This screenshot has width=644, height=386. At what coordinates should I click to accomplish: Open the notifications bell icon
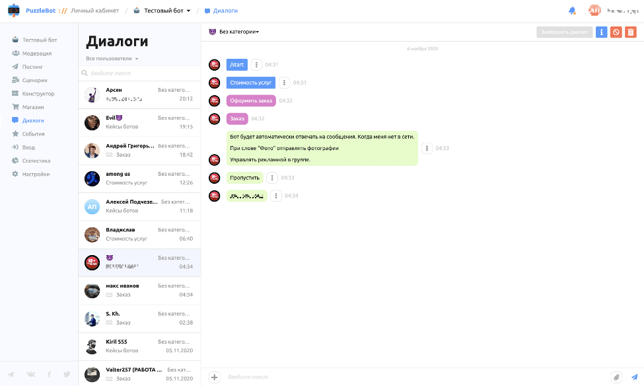tap(572, 11)
